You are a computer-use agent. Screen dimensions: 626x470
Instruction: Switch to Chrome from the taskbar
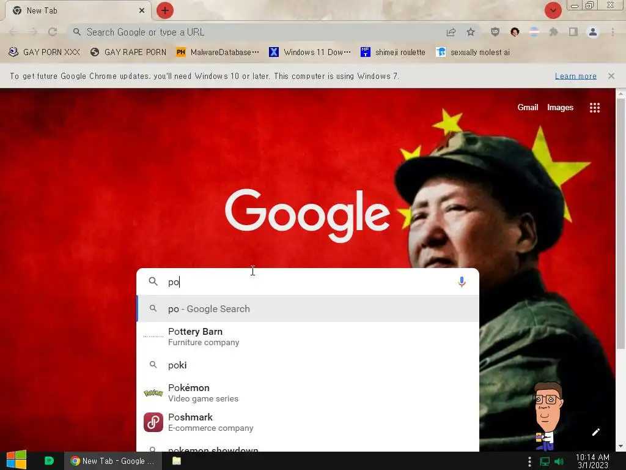point(113,461)
